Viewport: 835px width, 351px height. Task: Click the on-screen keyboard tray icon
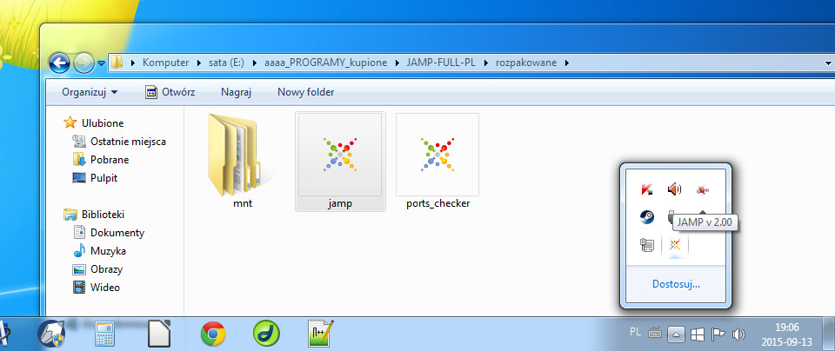point(655,334)
